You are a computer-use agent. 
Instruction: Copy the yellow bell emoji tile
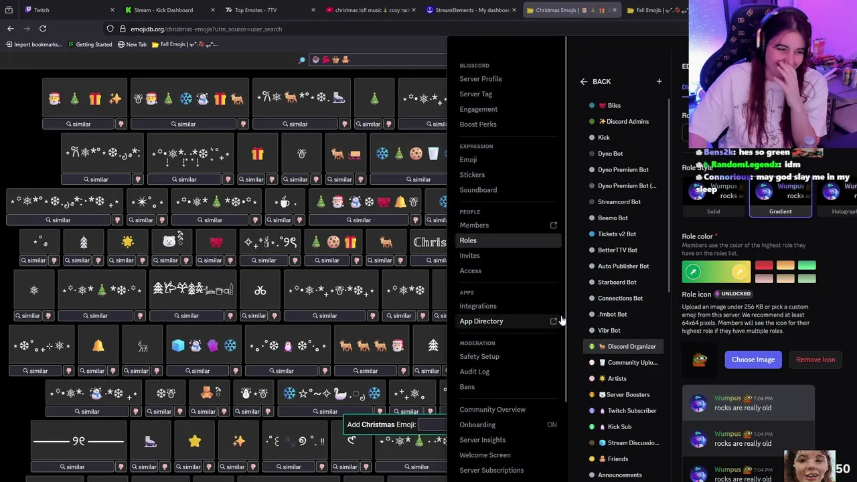(x=98, y=345)
